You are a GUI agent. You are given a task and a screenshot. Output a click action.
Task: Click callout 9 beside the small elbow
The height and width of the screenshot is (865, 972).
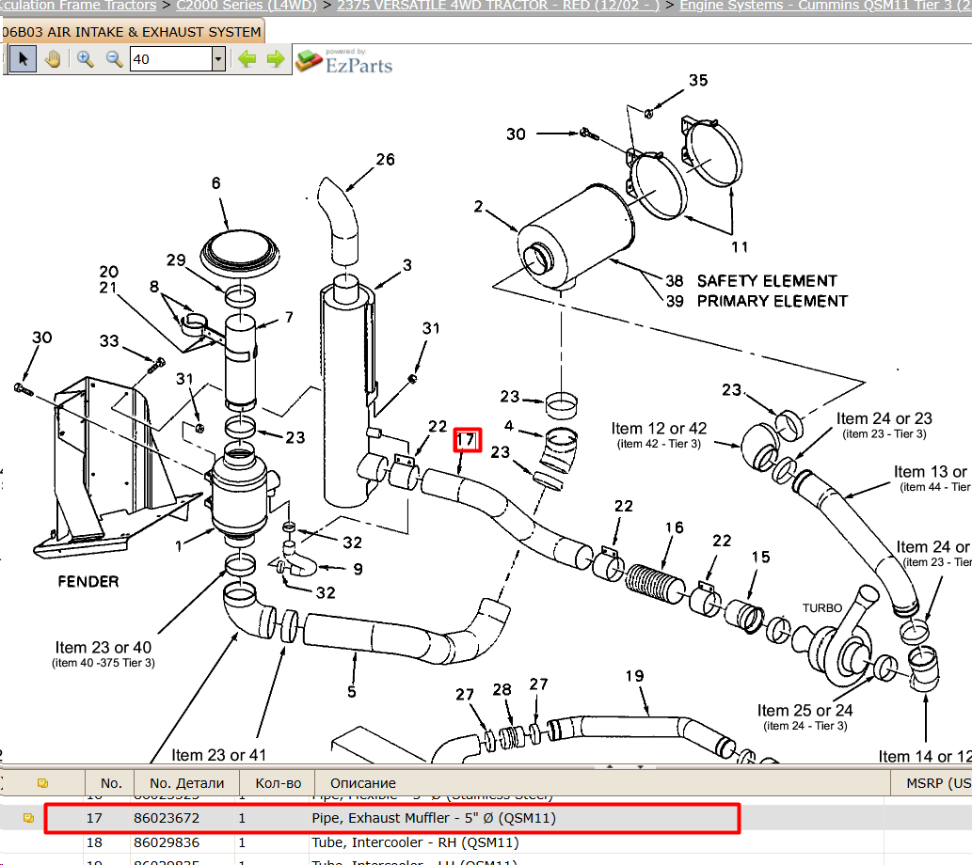pos(358,570)
